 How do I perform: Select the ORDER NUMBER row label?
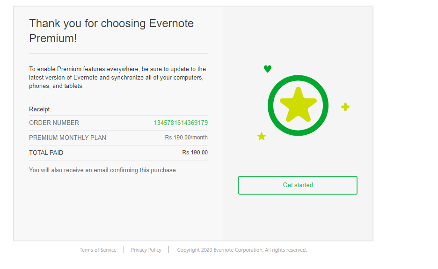(54, 123)
